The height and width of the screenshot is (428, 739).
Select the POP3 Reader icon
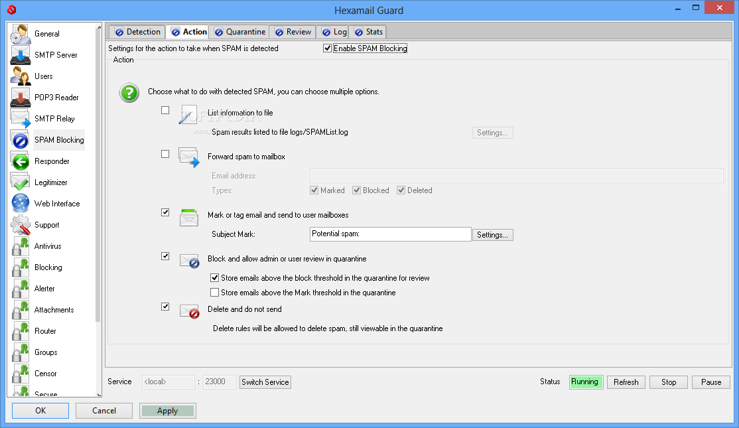click(x=21, y=98)
